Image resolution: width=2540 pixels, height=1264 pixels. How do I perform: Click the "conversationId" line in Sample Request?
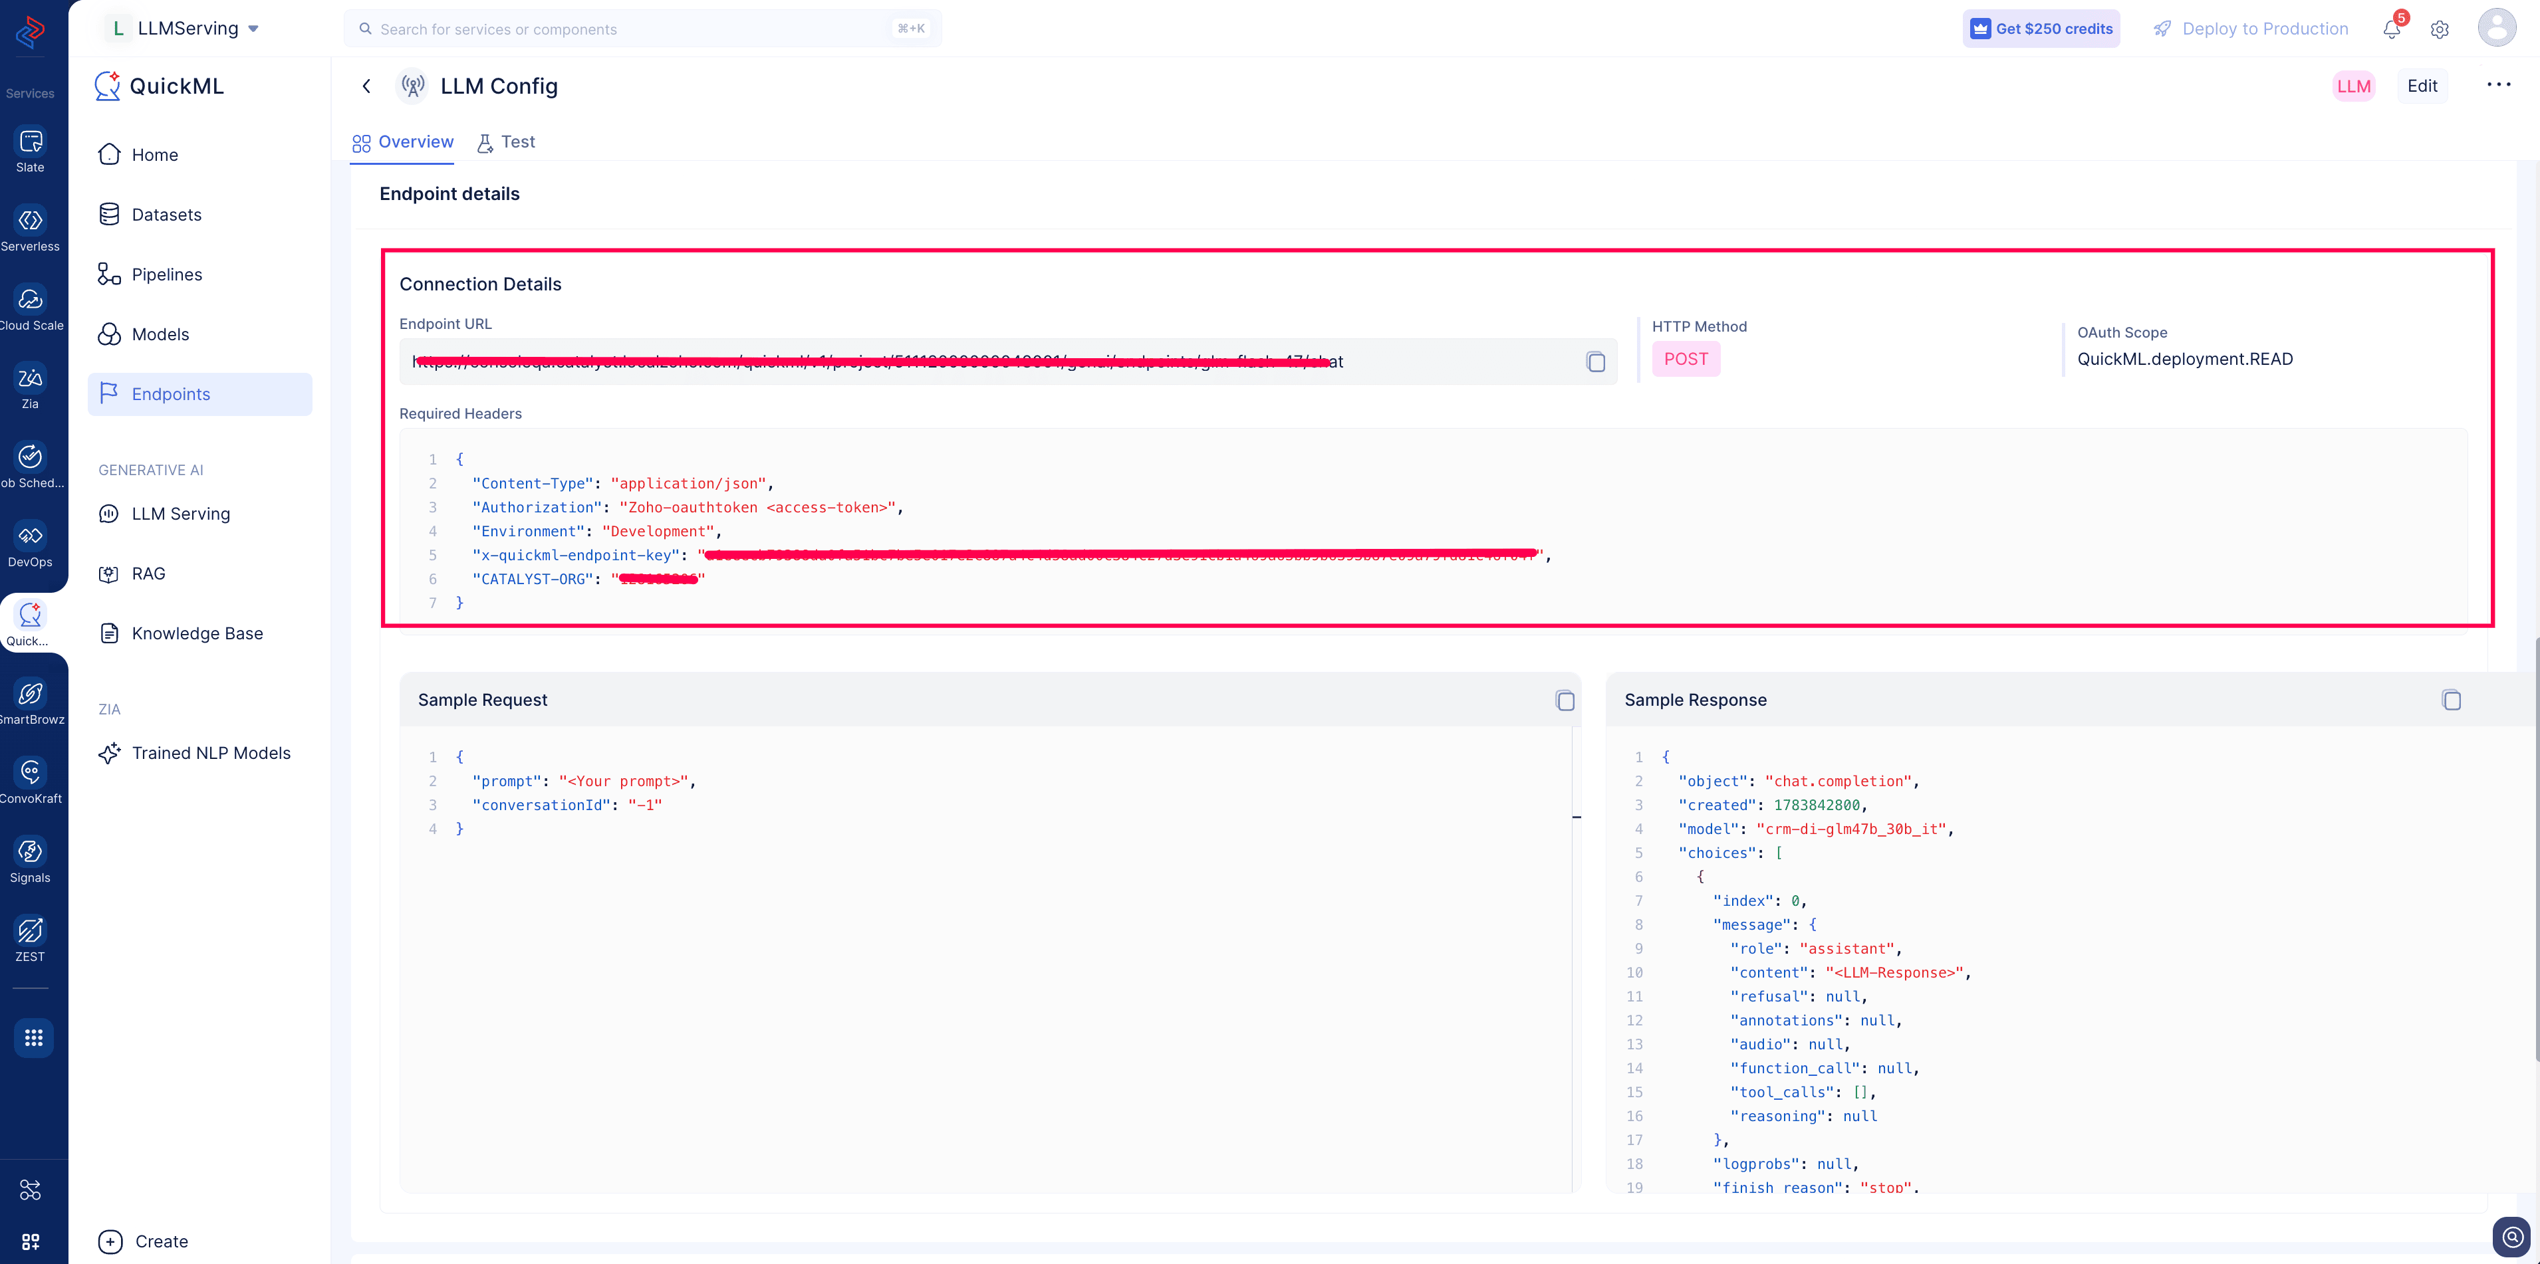click(567, 805)
